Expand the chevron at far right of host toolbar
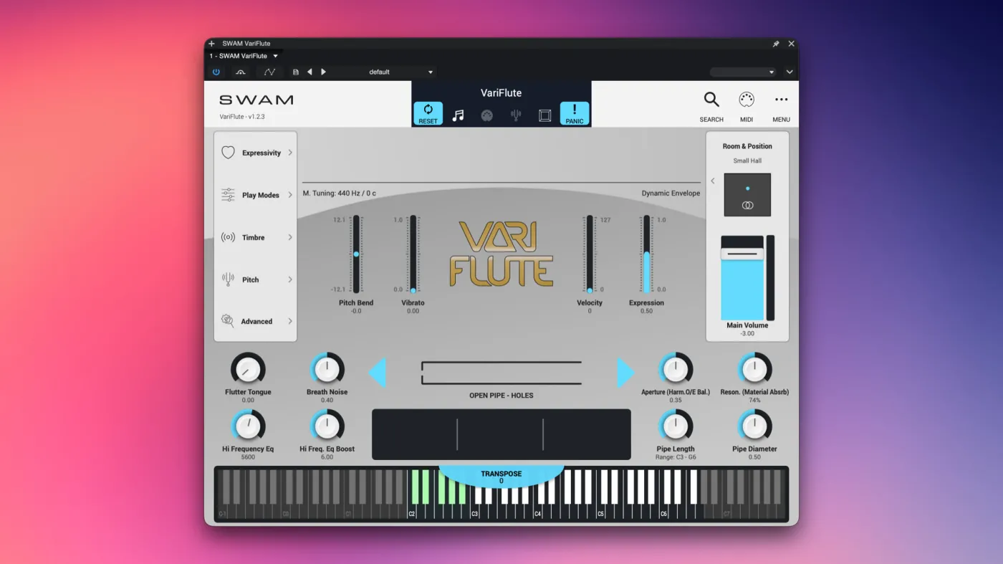The image size is (1003, 564). pyautogui.click(x=790, y=72)
